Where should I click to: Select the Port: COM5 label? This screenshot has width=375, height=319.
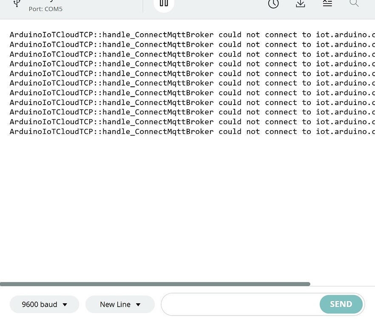pos(45,9)
